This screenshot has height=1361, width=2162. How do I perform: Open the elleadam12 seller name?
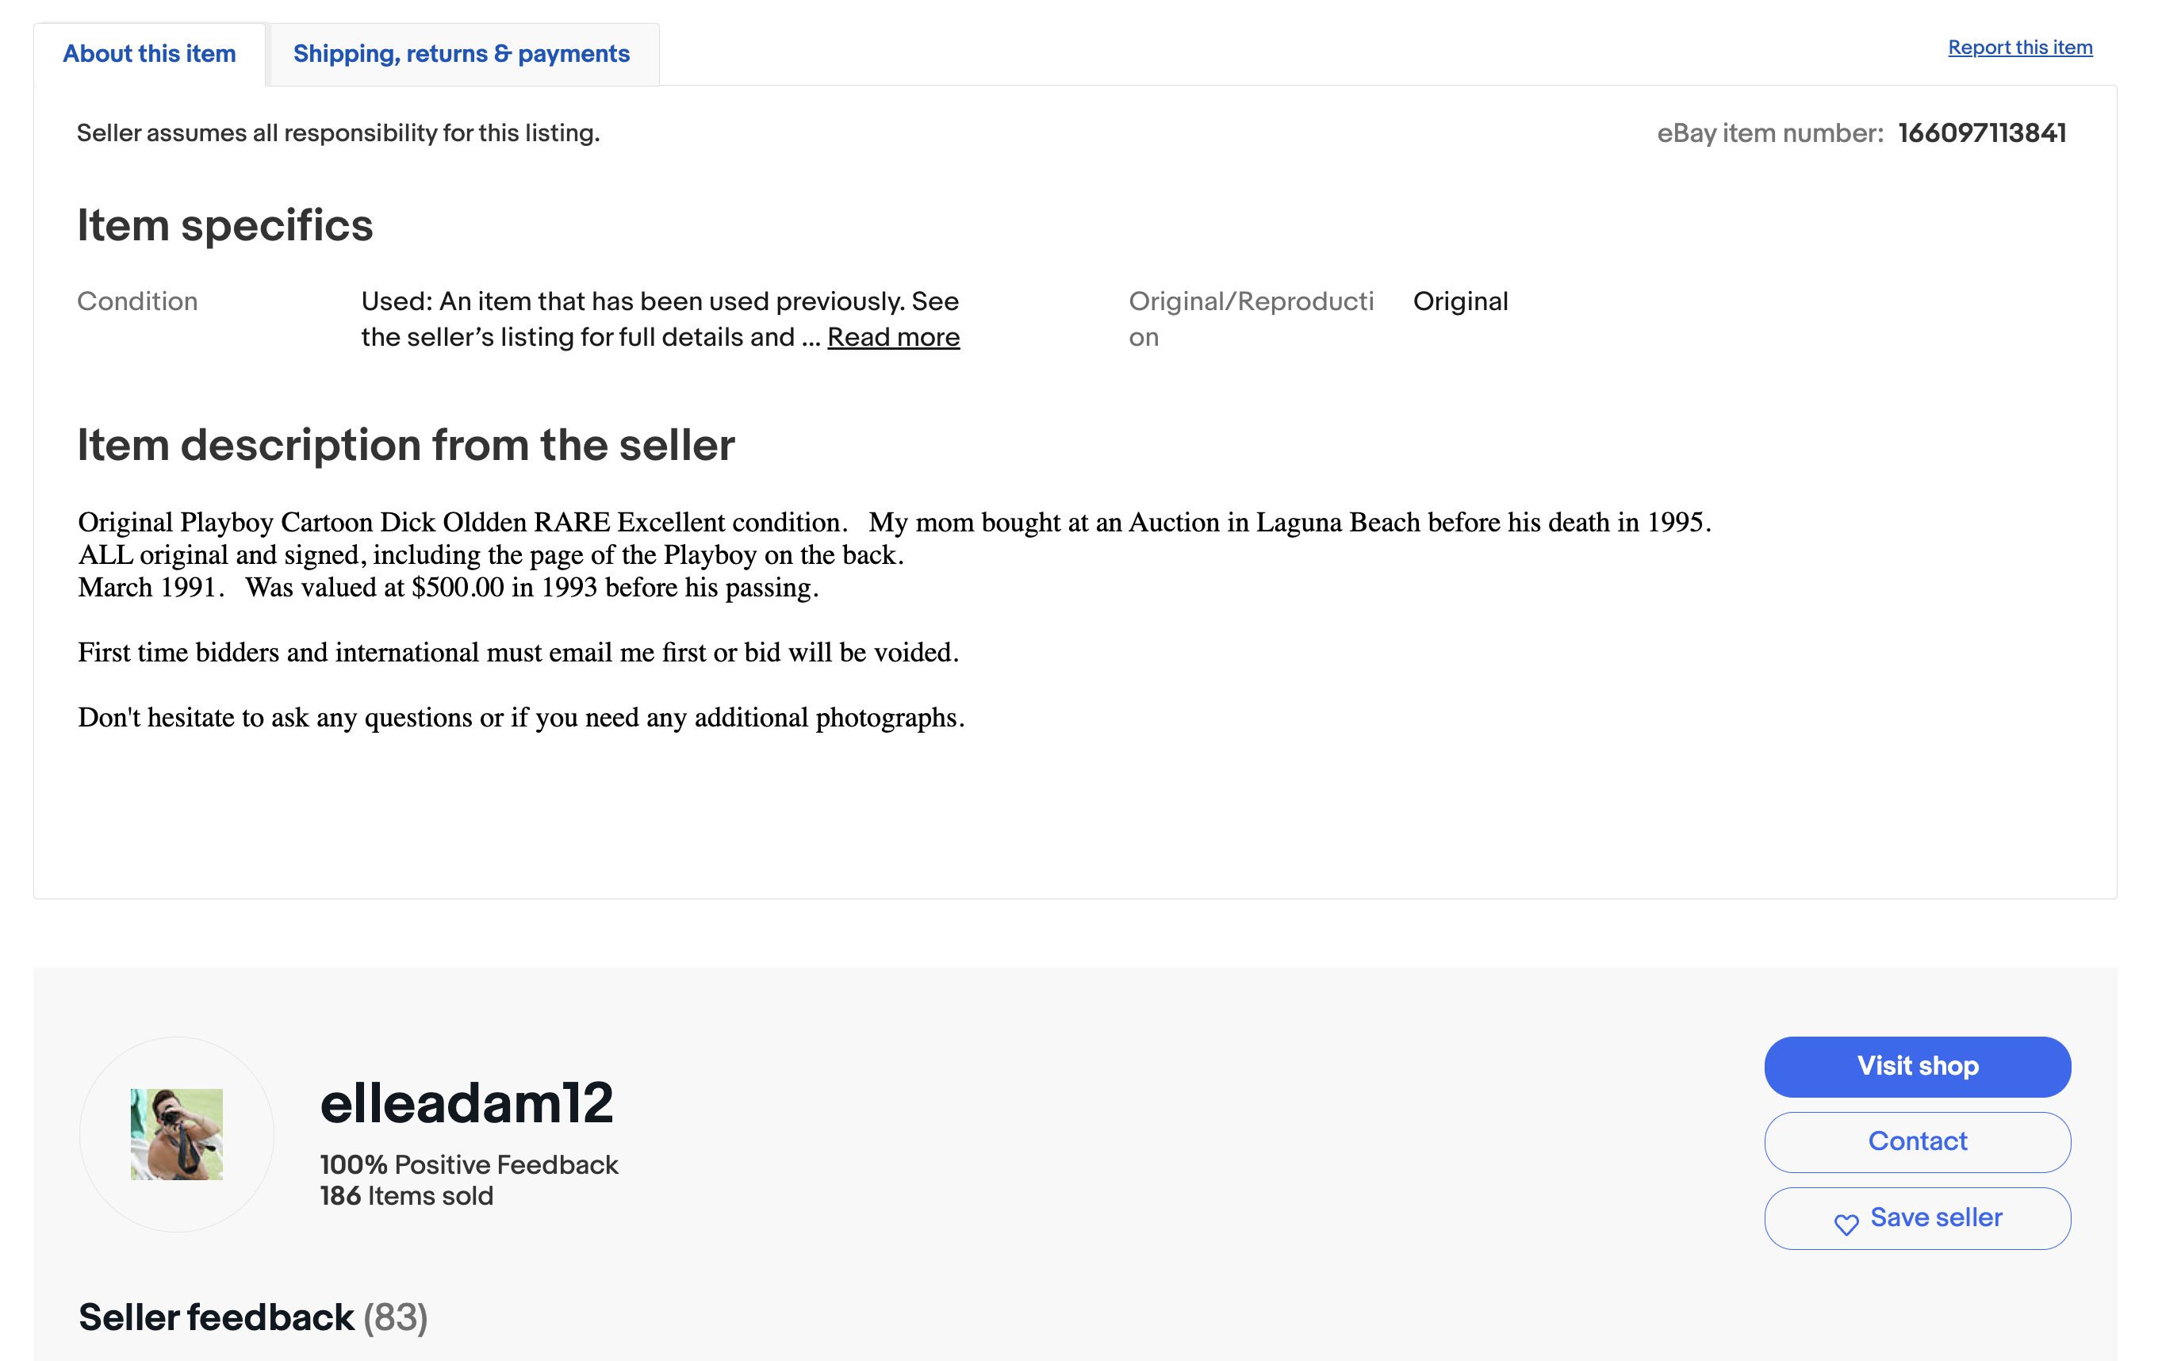(x=466, y=1102)
